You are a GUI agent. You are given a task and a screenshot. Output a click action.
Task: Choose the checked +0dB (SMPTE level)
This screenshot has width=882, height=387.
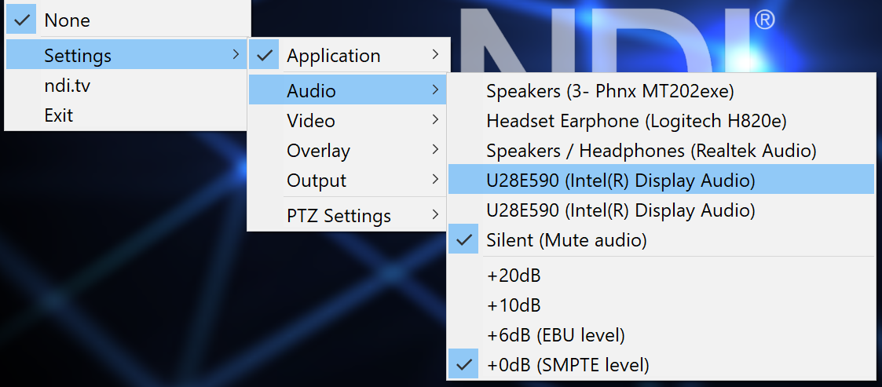pyautogui.click(x=661, y=364)
